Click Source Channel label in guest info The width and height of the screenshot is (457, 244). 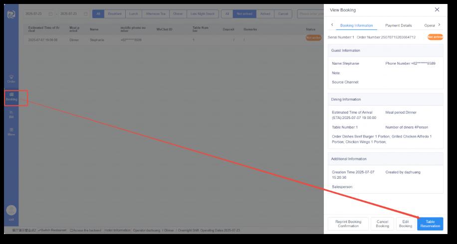(x=345, y=82)
